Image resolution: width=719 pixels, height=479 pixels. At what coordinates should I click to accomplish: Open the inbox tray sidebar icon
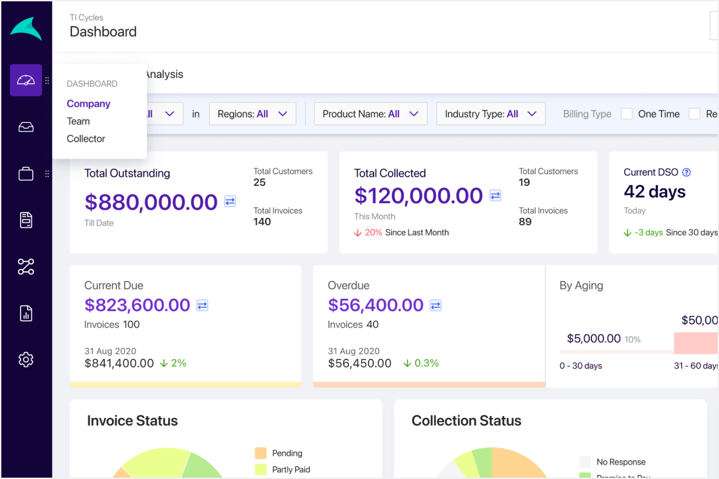(x=26, y=127)
